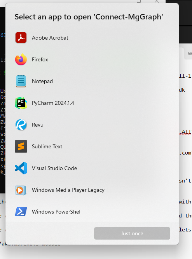
Task: Click the Adobe Acrobat label
Action: click(x=50, y=38)
